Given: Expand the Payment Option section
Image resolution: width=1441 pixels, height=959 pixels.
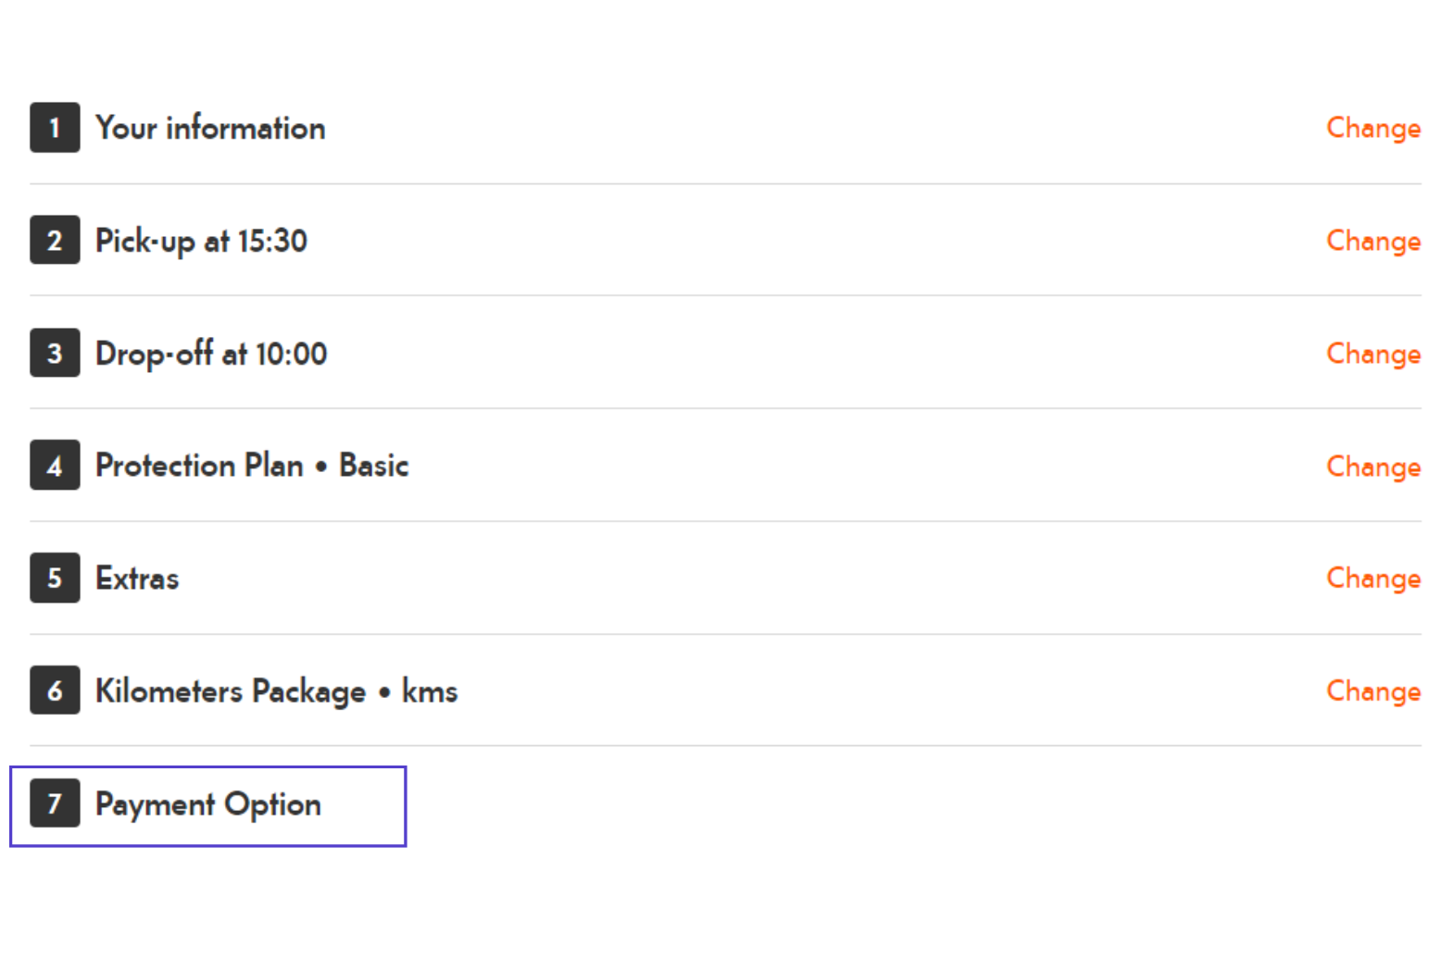Looking at the screenshot, I should click(208, 805).
